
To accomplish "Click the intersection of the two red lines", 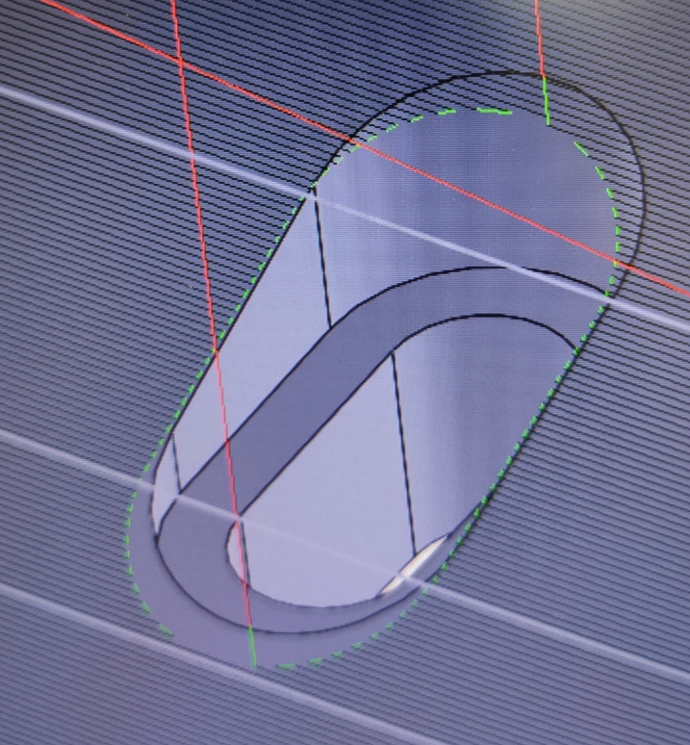I will [x=180, y=60].
